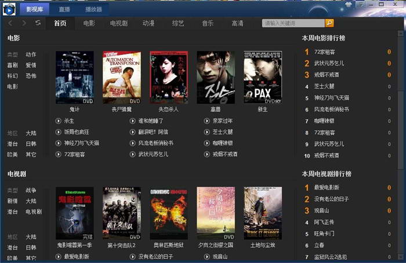Filter movies by 爱情 genre
This screenshot has width=406, height=263.
[x=31, y=65]
